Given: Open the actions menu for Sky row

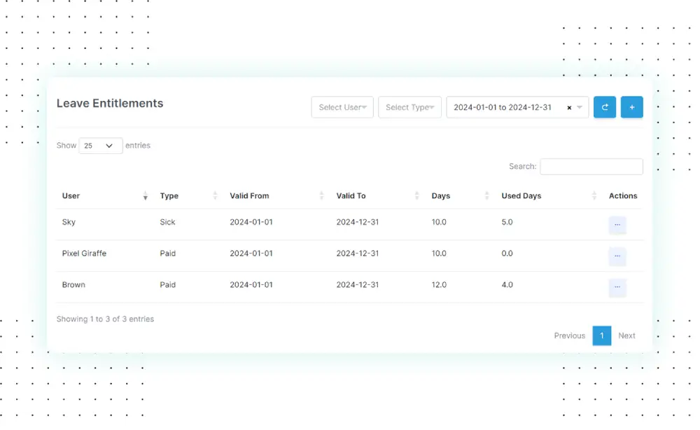Looking at the screenshot, I should (617, 225).
